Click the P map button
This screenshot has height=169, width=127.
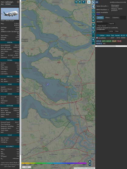click(x=93, y=32)
